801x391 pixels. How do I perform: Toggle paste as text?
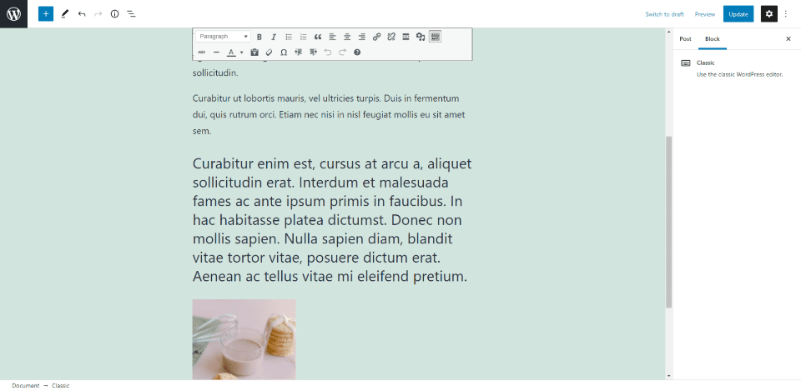(254, 52)
